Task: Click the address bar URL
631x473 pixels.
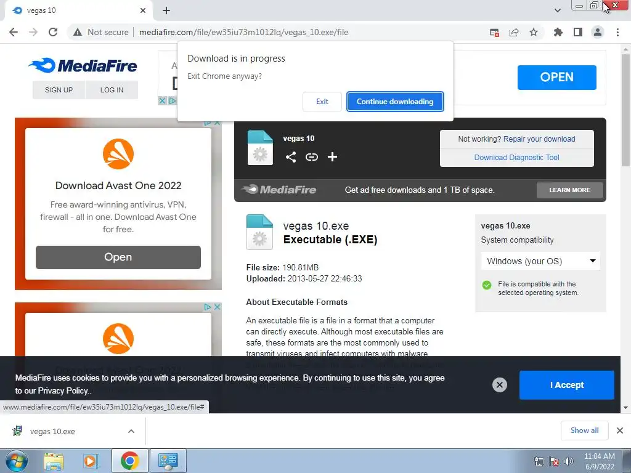Action: coord(244,32)
